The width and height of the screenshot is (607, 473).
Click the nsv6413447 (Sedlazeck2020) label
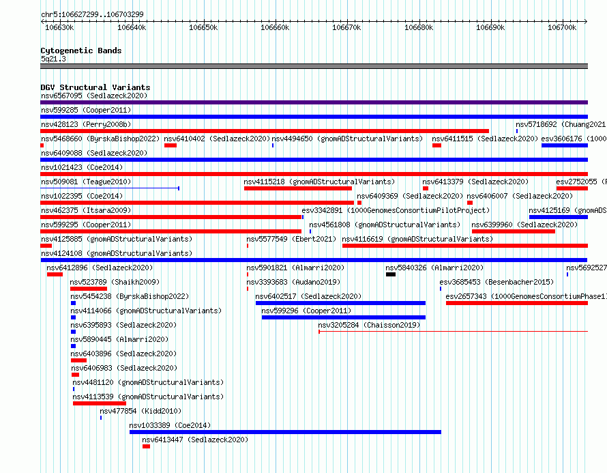[x=195, y=440]
